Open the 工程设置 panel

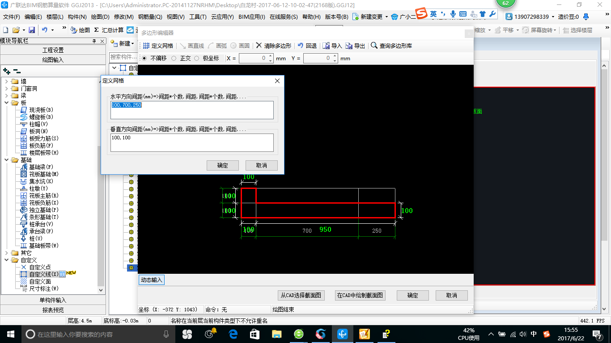coord(53,50)
